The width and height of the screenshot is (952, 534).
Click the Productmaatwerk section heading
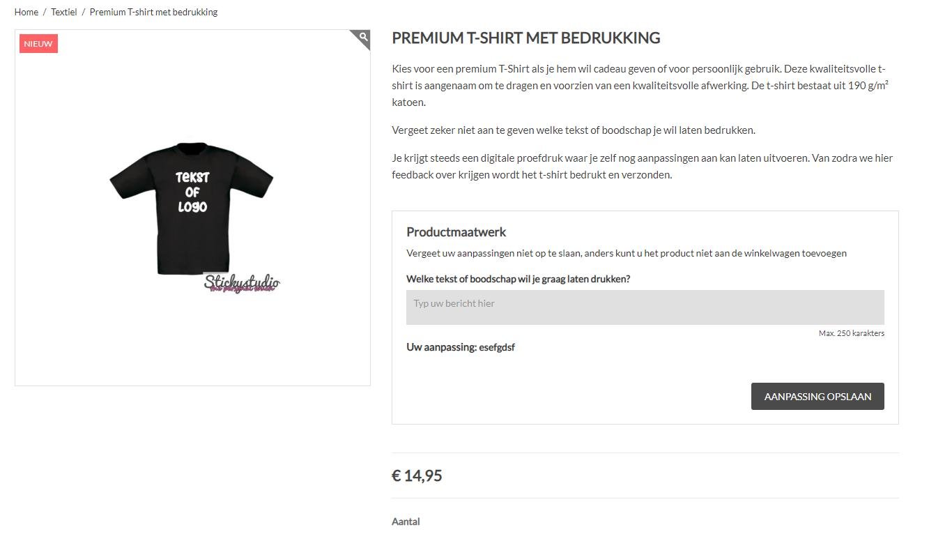point(456,232)
